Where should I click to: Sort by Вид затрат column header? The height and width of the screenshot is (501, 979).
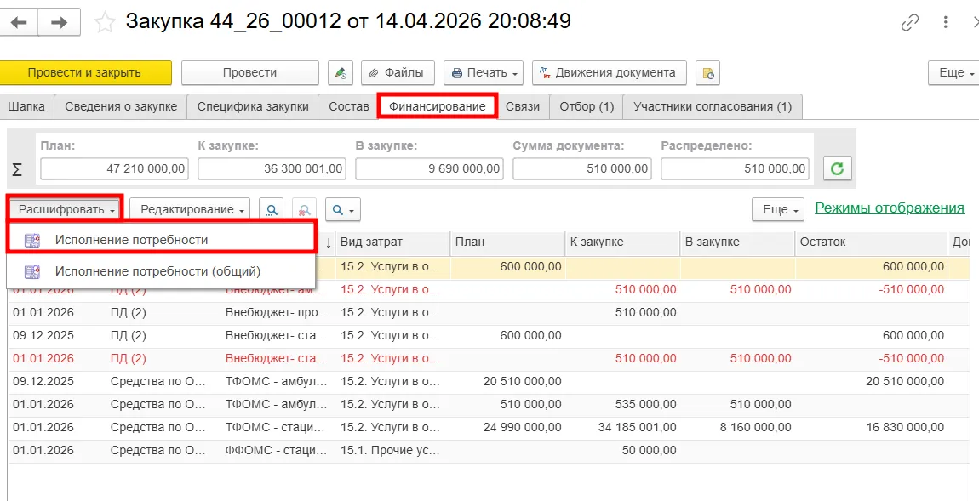392,242
